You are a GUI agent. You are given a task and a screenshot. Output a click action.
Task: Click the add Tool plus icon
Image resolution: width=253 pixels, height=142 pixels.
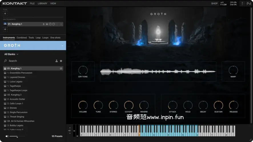click(5, 14)
